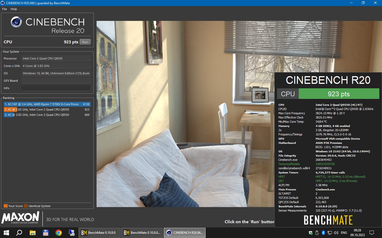
Task: Open the notification center icon
Action: 372,233
